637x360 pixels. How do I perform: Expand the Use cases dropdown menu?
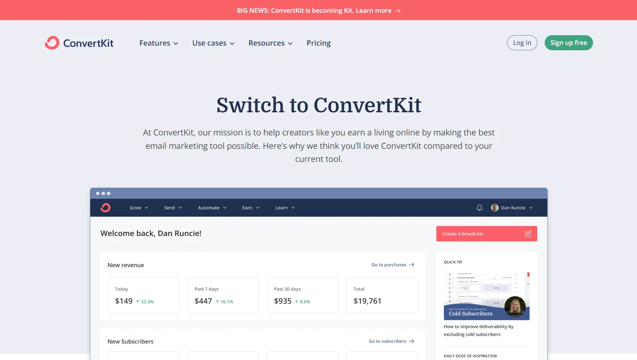click(x=213, y=43)
